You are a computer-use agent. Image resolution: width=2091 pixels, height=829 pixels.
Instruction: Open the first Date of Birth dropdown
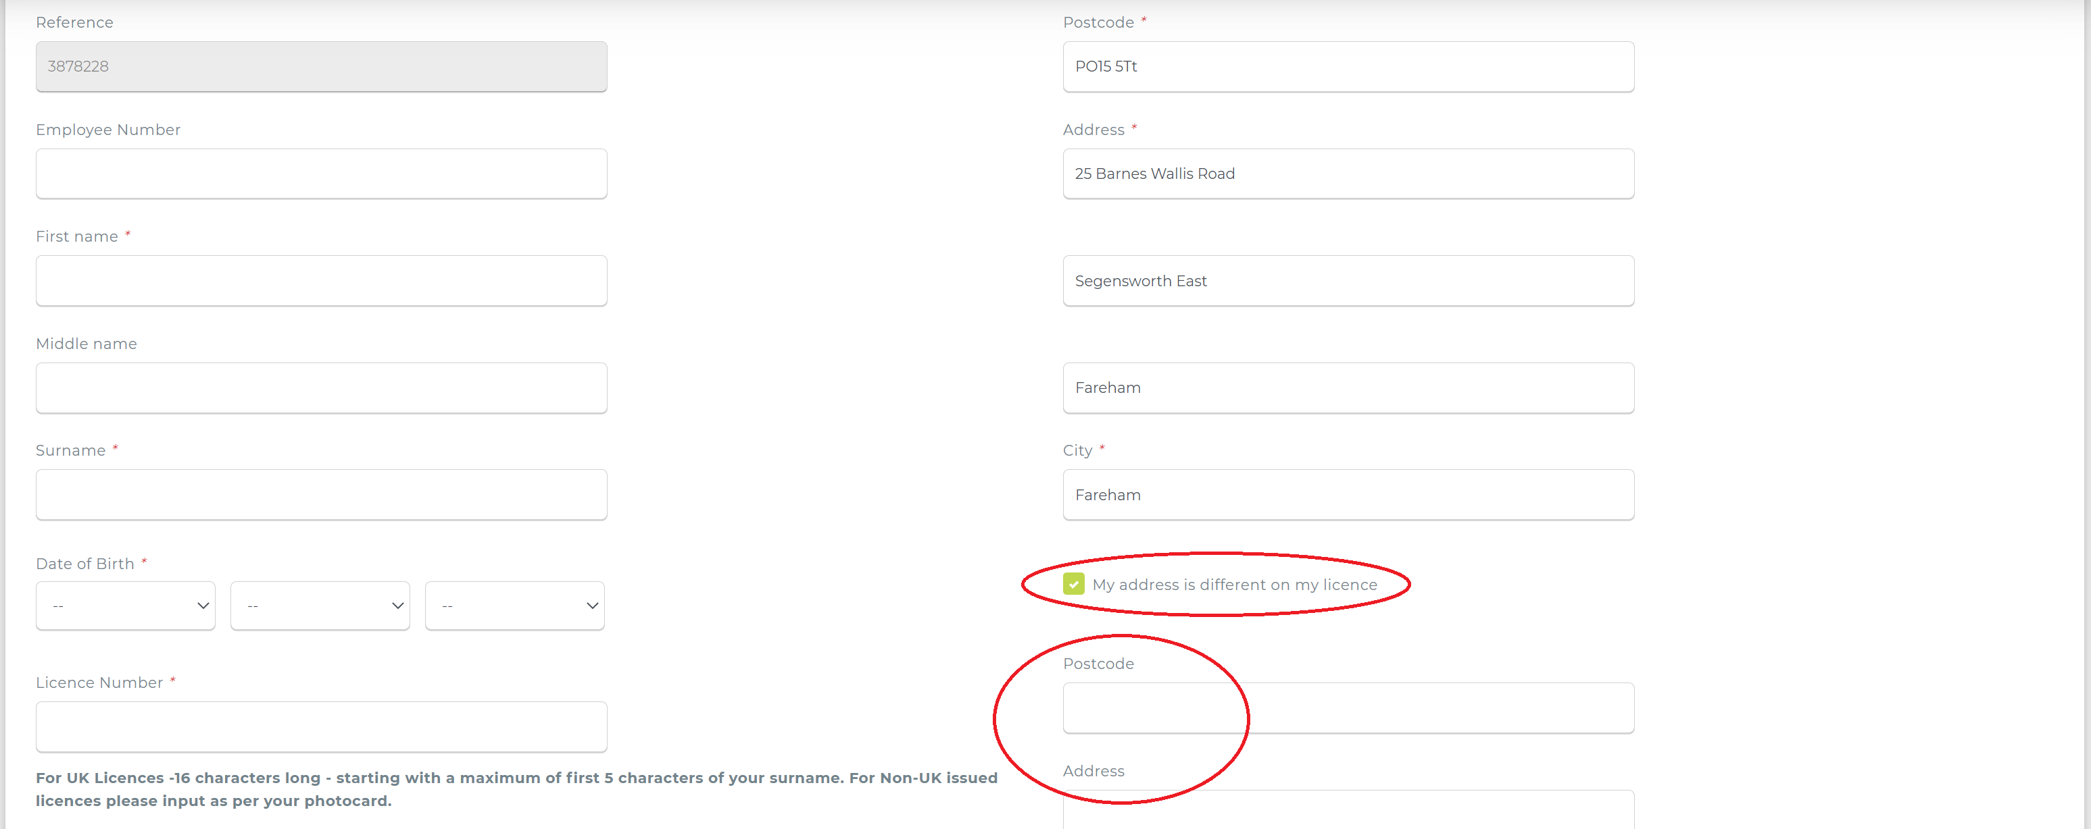126,605
